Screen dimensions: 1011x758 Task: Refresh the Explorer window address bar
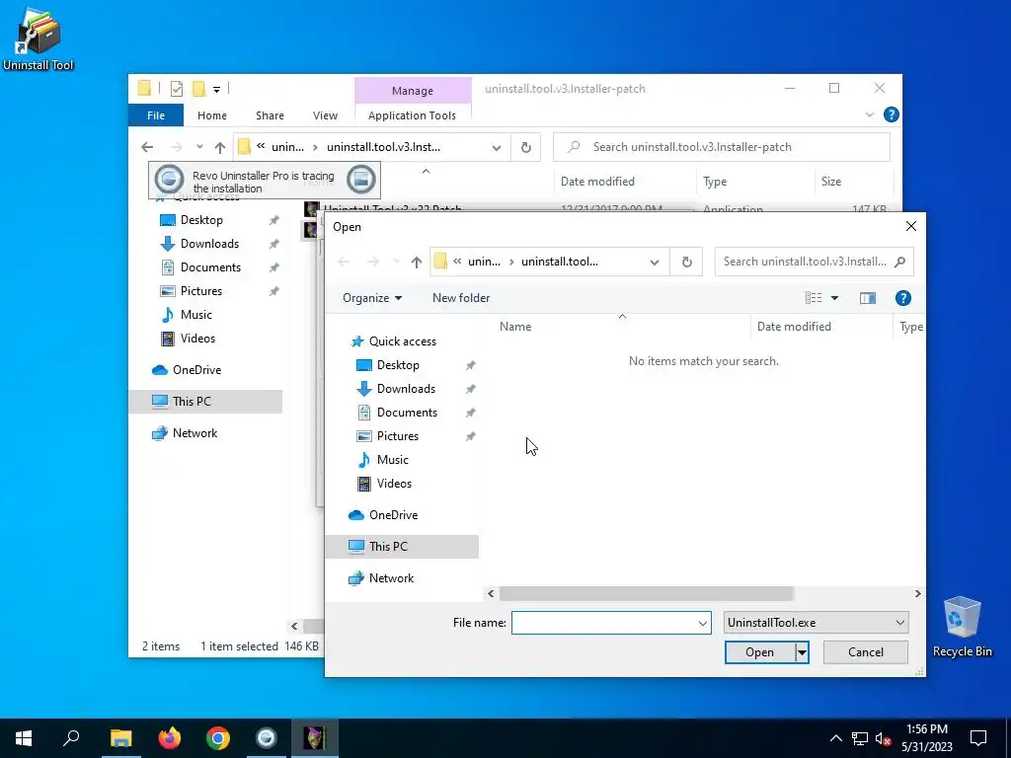pyautogui.click(x=526, y=148)
